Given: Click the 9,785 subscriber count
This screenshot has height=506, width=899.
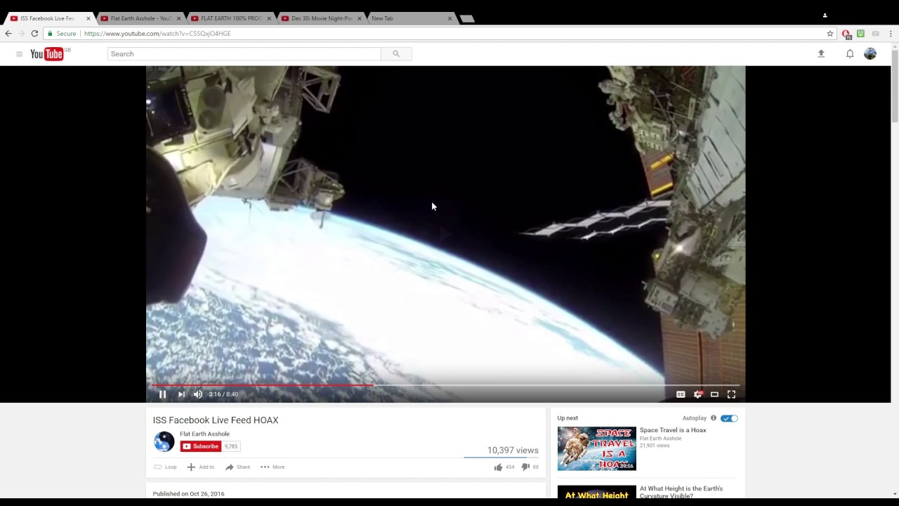Looking at the screenshot, I should tap(231, 446).
